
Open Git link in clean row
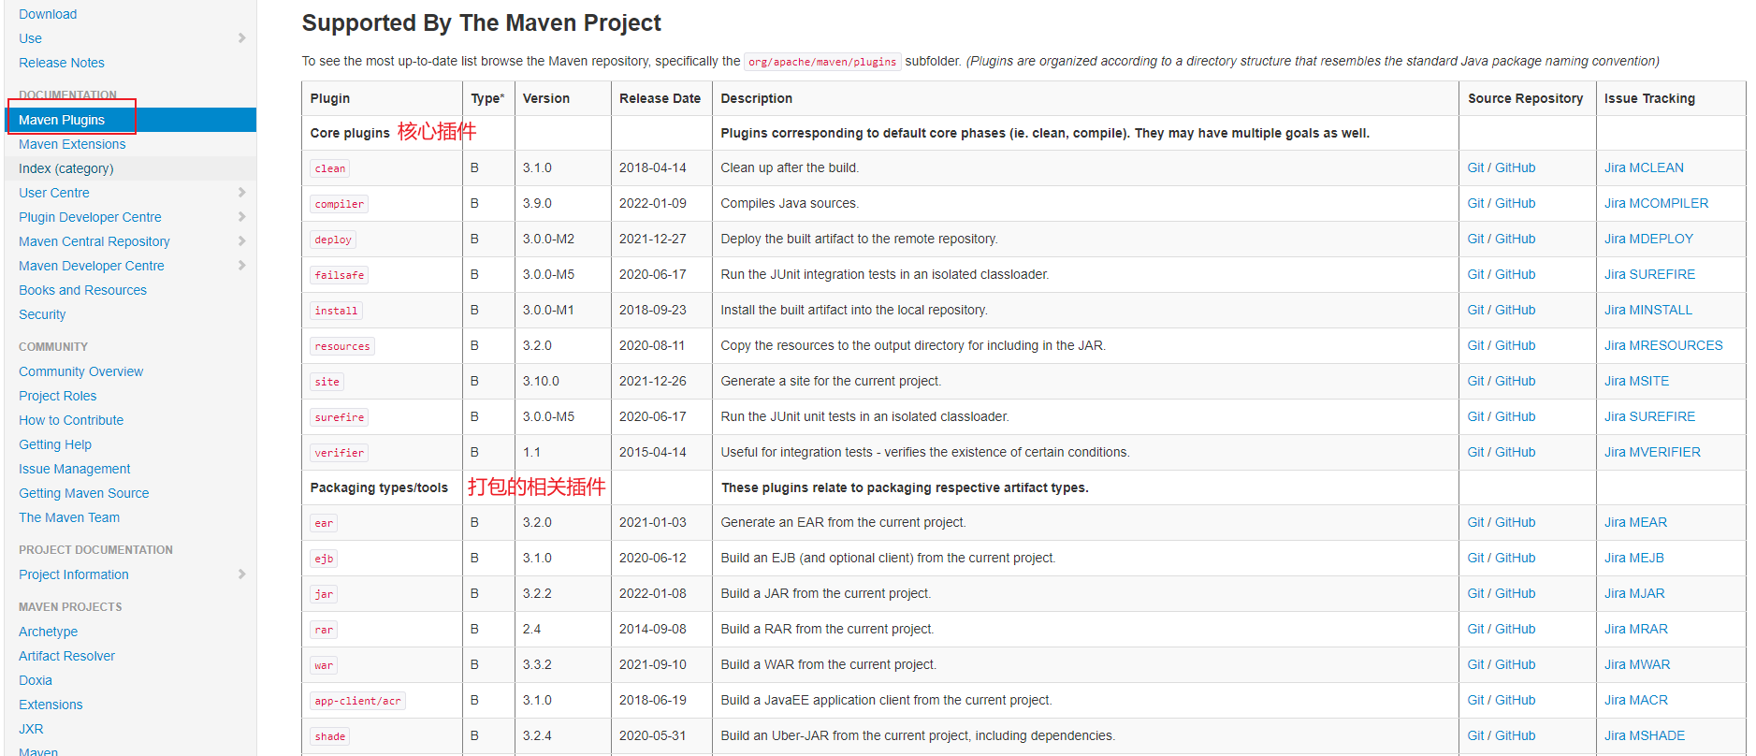(1475, 167)
